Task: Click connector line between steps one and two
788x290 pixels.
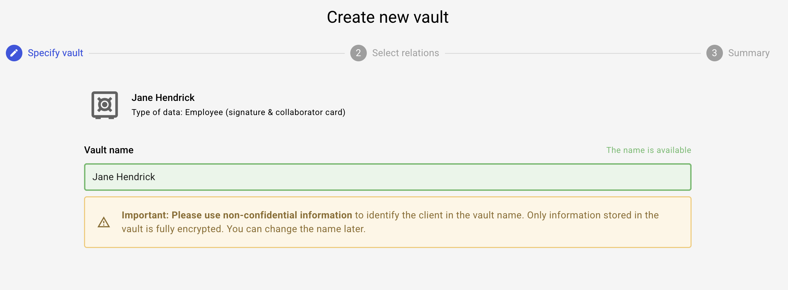Action: coord(217,53)
